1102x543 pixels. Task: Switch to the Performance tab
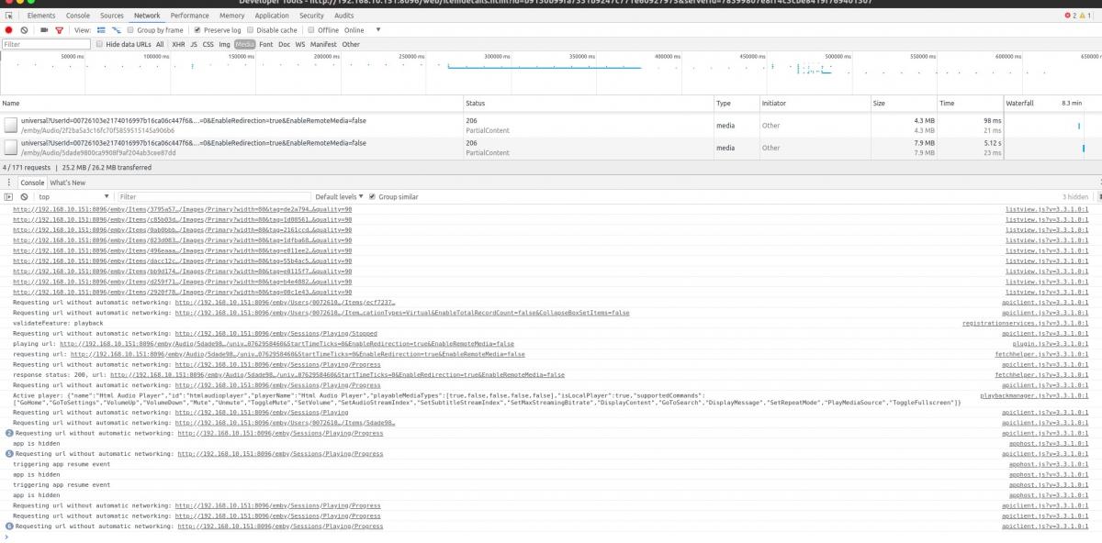click(x=189, y=16)
